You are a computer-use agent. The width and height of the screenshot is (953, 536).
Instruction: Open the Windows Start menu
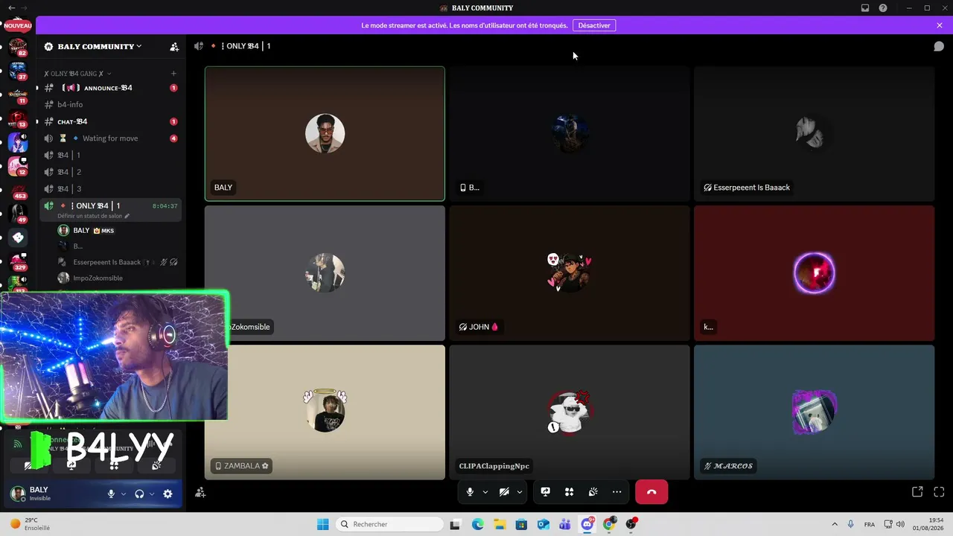322,524
